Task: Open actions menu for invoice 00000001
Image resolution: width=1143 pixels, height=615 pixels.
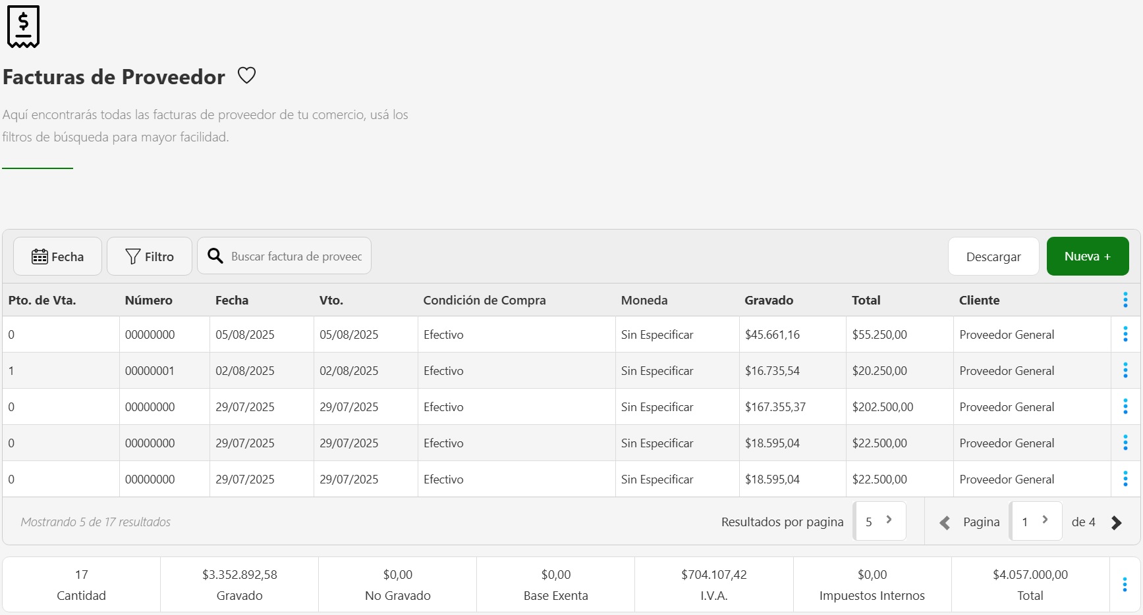Action: point(1125,371)
